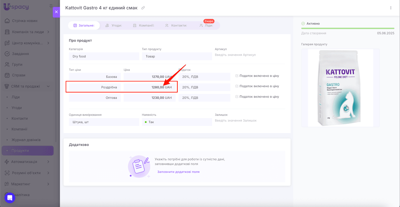Click the Kattovit product gallery image
The width and height of the screenshot is (400, 207).
click(x=340, y=88)
